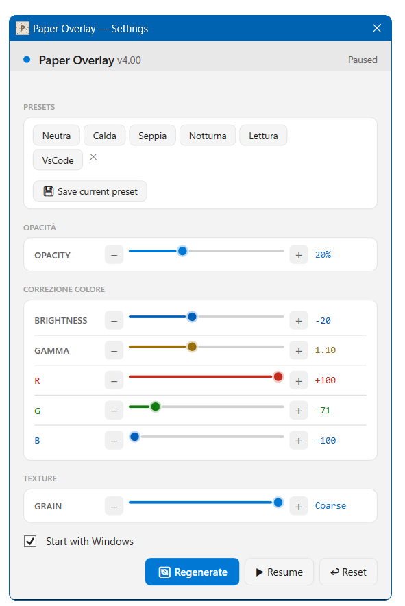Apply the Lettura preset
Viewport: 405px width, 606px height.
click(x=263, y=136)
